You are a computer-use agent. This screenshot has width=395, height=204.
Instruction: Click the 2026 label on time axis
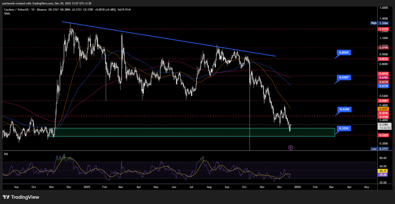click(x=297, y=187)
